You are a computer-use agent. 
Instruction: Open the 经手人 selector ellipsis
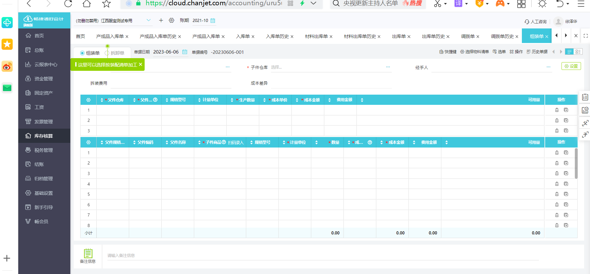click(548, 67)
